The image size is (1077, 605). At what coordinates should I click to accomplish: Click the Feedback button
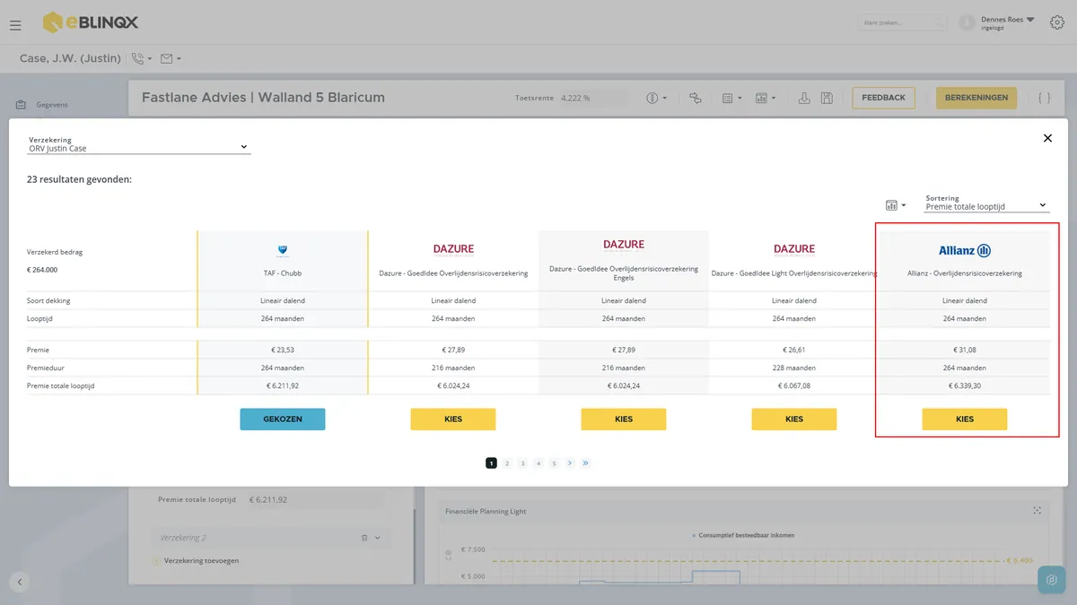pos(884,98)
